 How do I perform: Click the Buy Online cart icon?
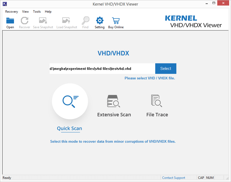pyautogui.click(x=116, y=21)
